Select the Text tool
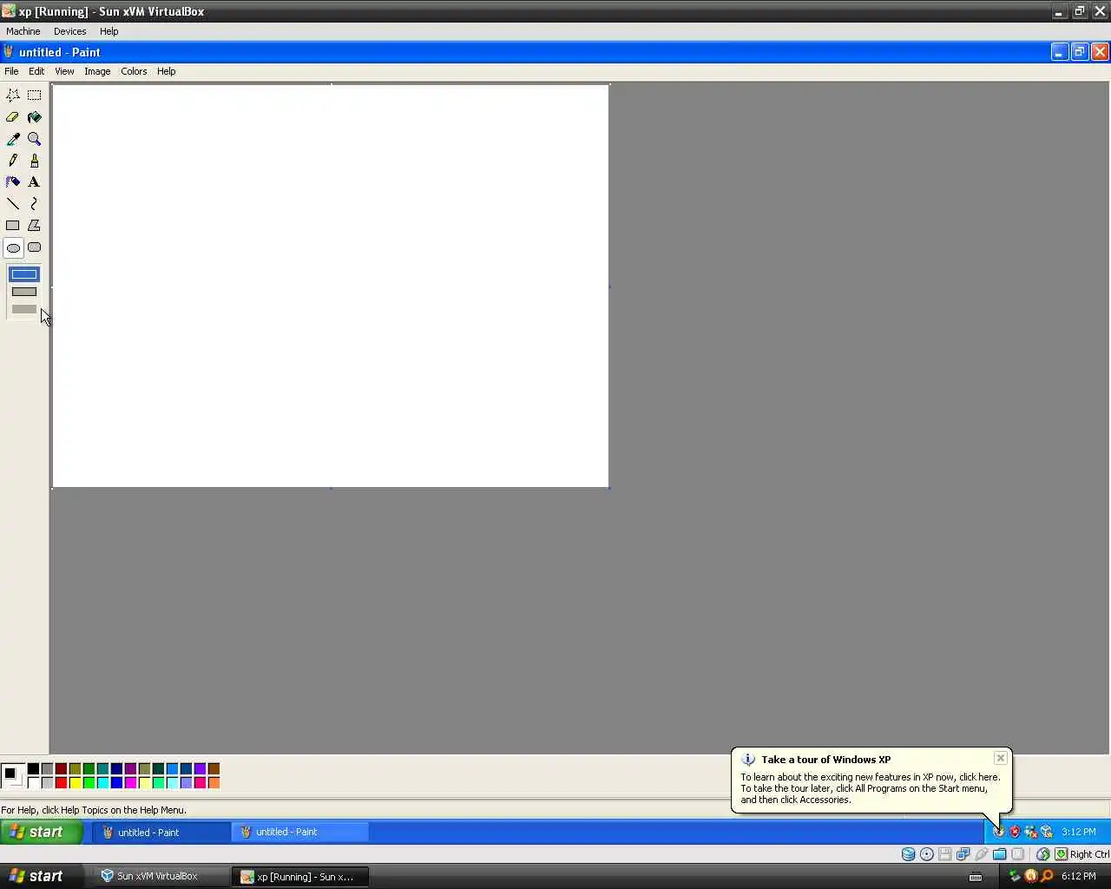1111x889 pixels. pyautogui.click(x=35, y=182)
